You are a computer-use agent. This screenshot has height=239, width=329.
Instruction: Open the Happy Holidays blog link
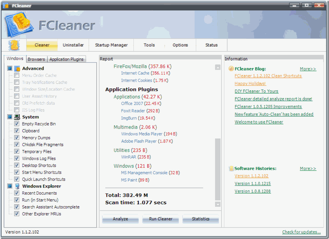pos(250,84)
